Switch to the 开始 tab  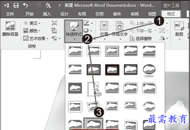29,14
